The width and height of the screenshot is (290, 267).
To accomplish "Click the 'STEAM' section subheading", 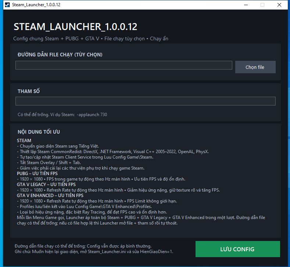I will (x=24, y=141).
